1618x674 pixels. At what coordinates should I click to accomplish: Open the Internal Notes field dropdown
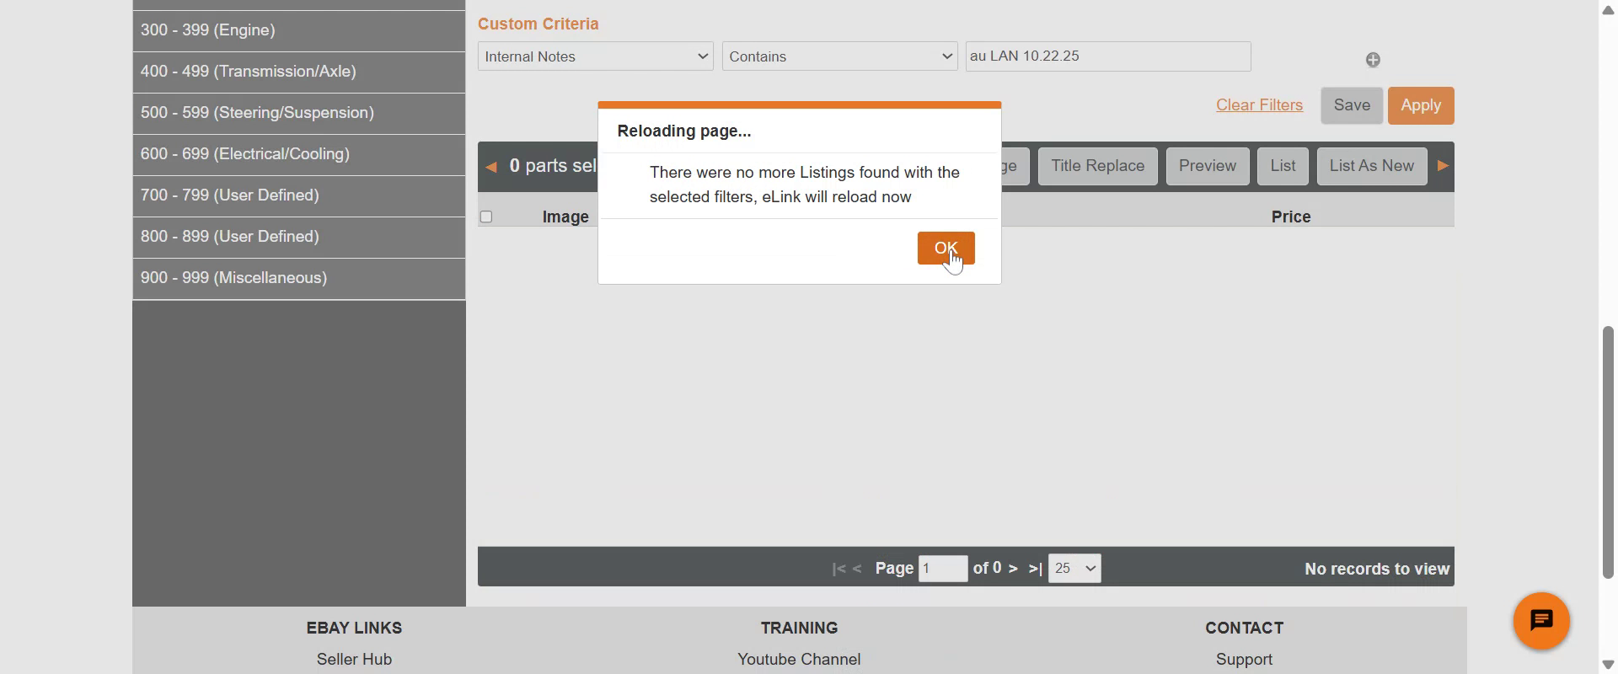(595, 56)
